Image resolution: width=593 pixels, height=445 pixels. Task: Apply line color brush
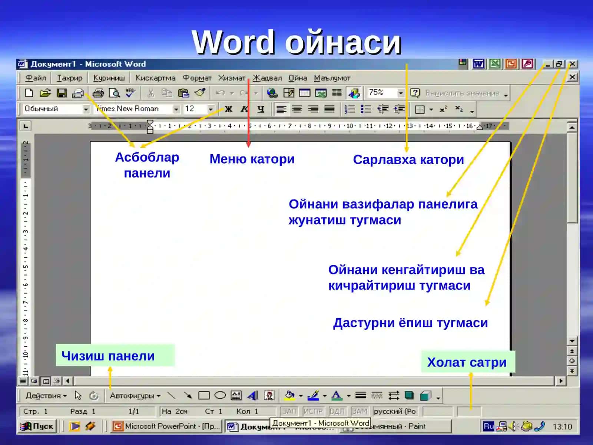(314, 396)
